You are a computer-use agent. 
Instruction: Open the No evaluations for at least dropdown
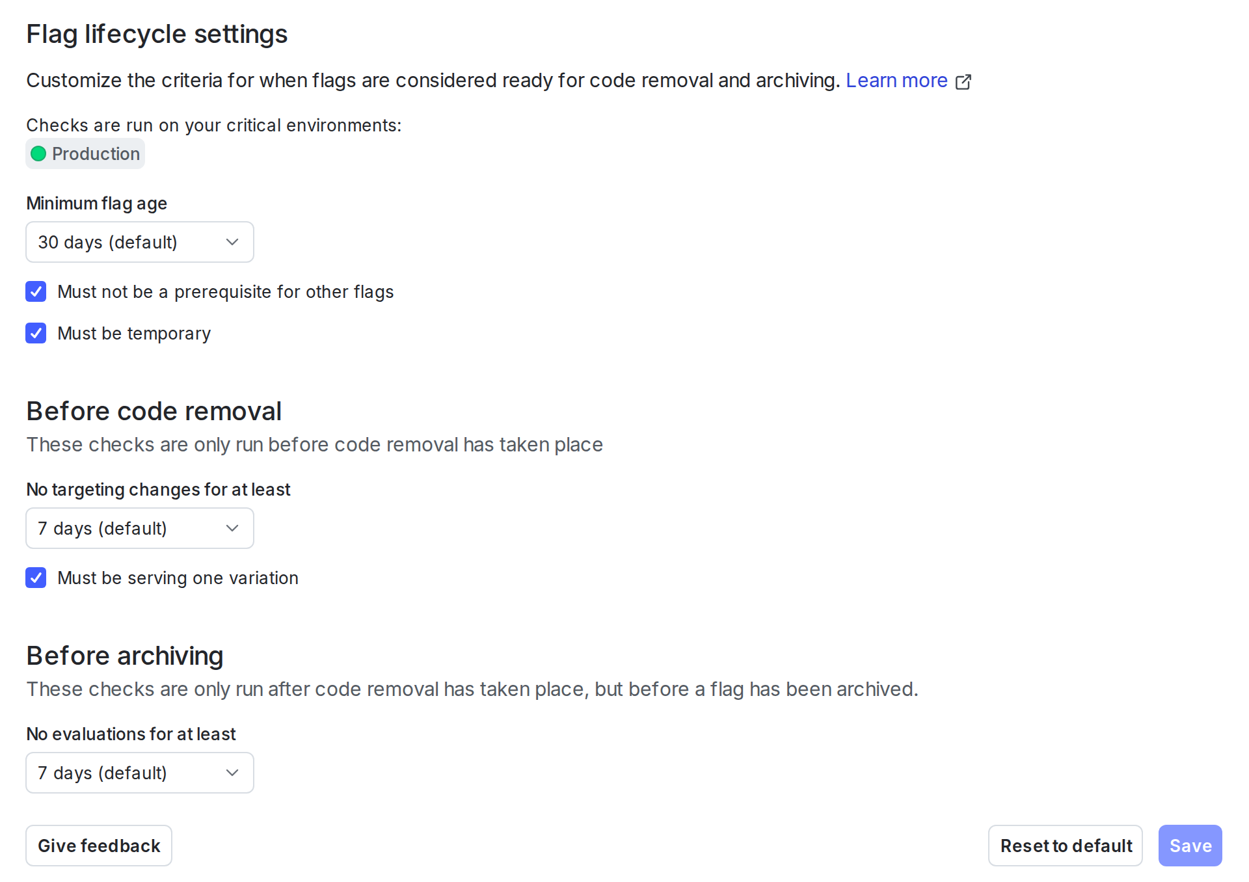(x=139, y=773)
